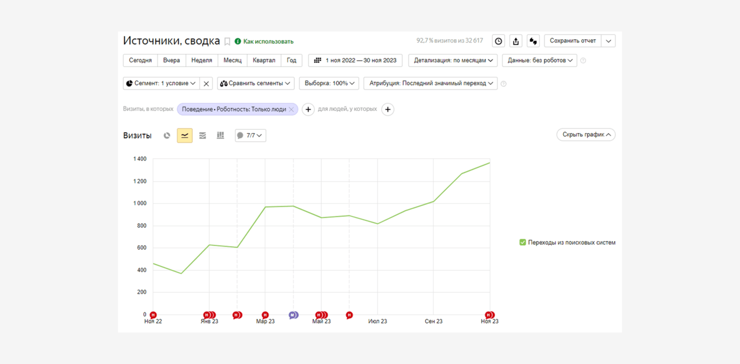Add a condition for people with plus icon
Image resolution: width=740 pixels, height=364 pixels.
(388, 109)
